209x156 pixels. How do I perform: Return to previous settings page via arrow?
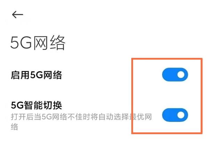coord(18,15)
